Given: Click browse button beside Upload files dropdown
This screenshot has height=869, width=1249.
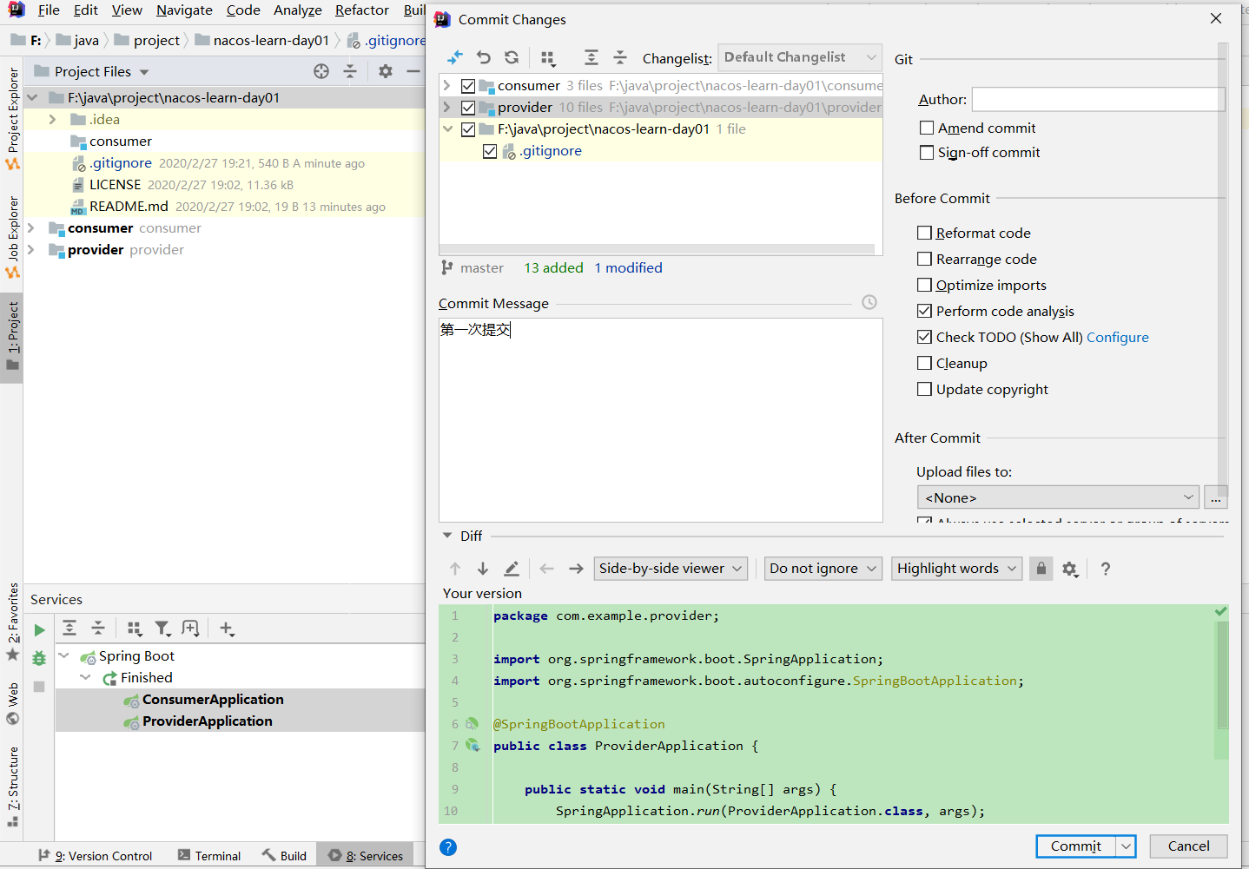Looking at the screenshot, I should tap(1216, 497).
